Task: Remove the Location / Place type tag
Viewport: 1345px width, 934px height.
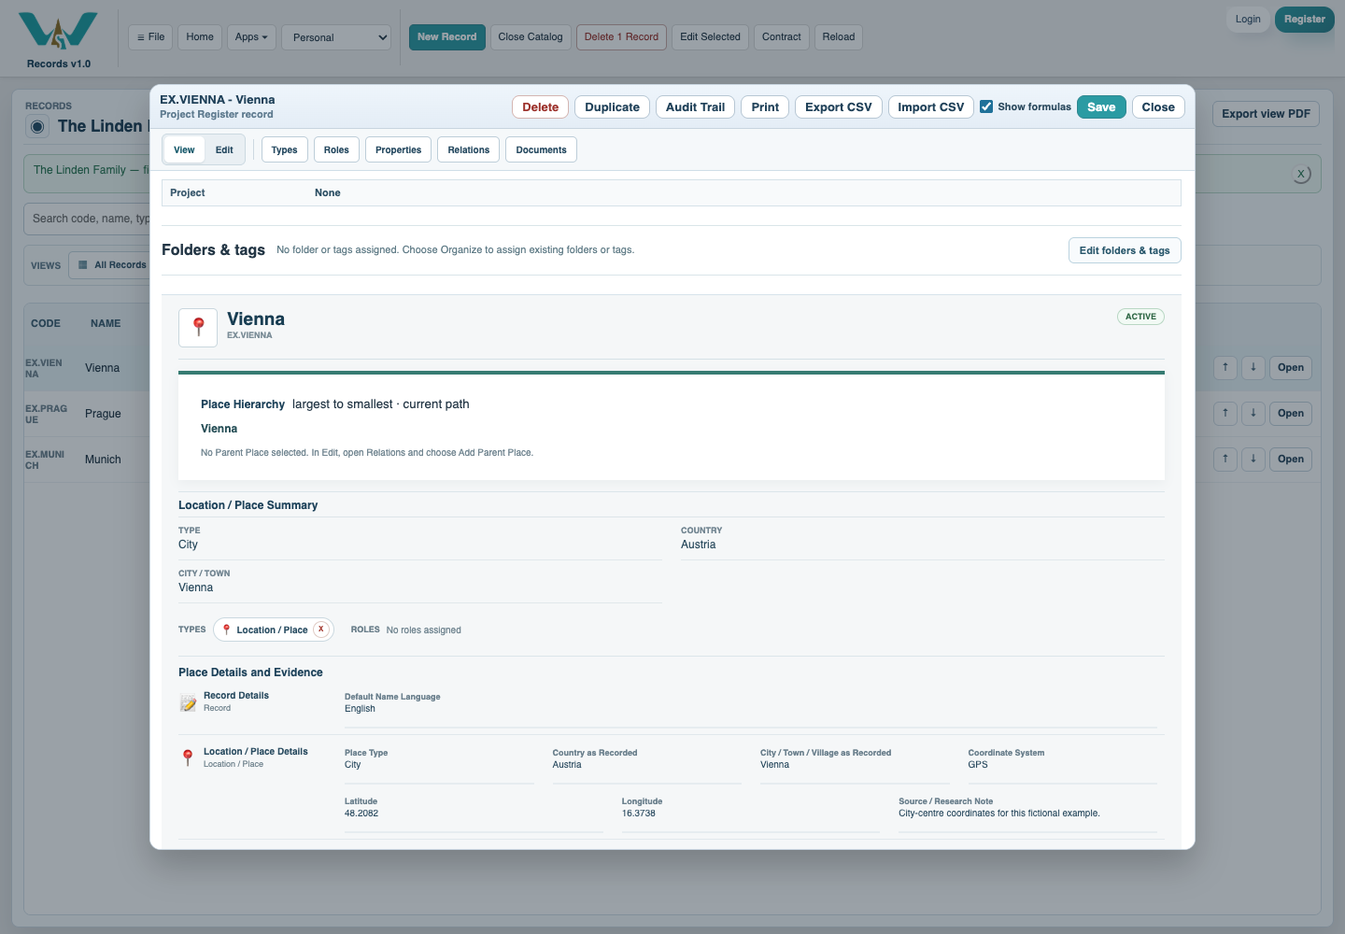Action: pyautogui.click(x=321, y=630)
